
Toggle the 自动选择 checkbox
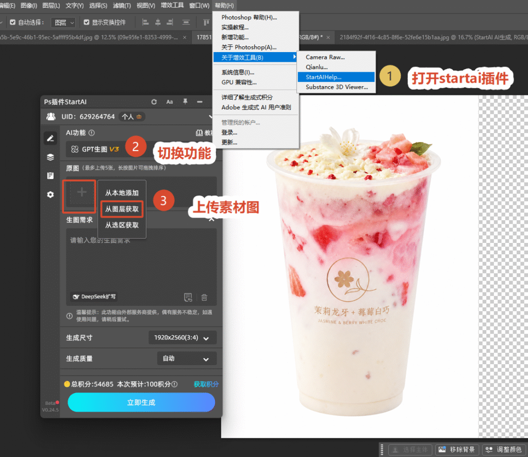[x=12, y=22]
